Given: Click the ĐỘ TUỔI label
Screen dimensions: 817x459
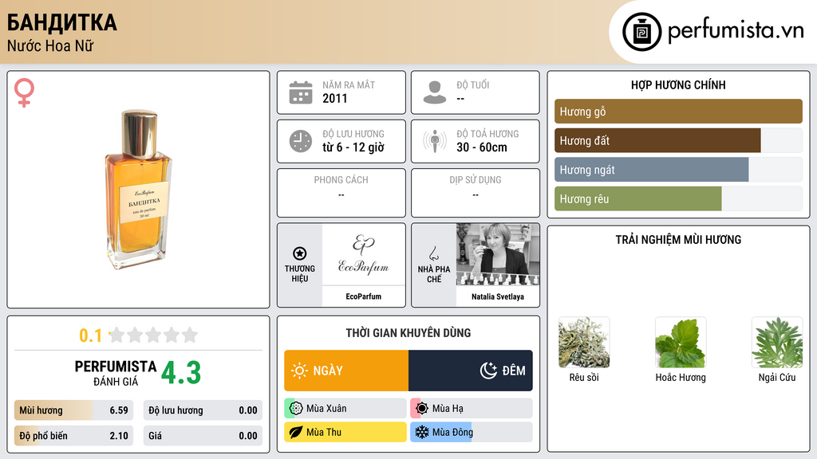Looking at the screenshot, I should coord(473,84).
